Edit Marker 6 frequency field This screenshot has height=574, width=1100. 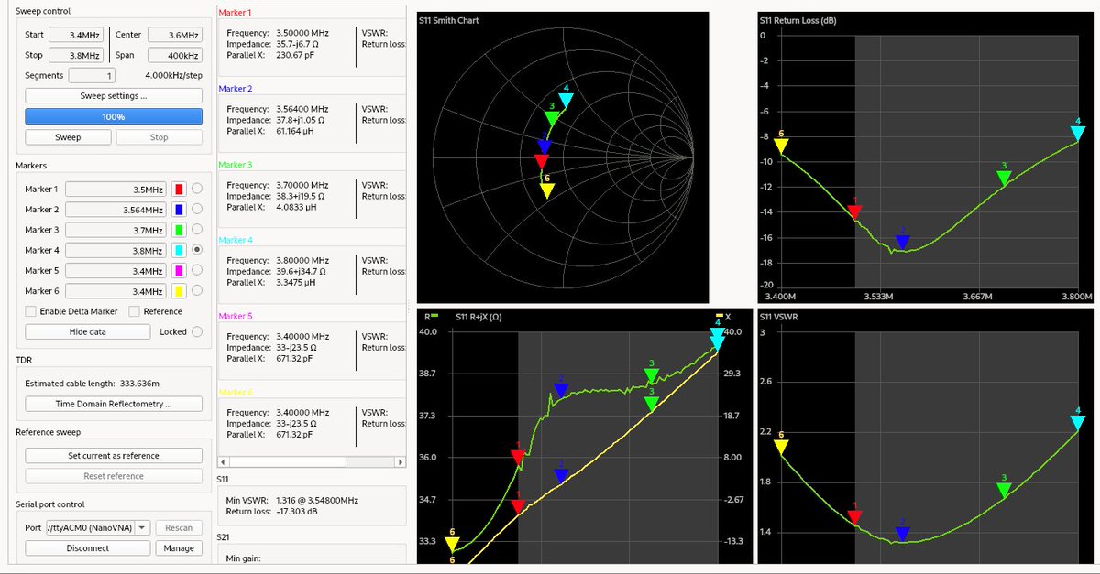[x=116, y=291]
